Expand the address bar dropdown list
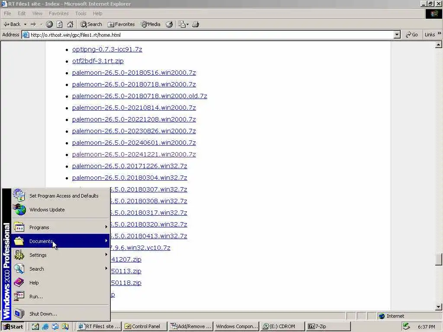This screenshot has width=443, height=332. tap(397, 35)
